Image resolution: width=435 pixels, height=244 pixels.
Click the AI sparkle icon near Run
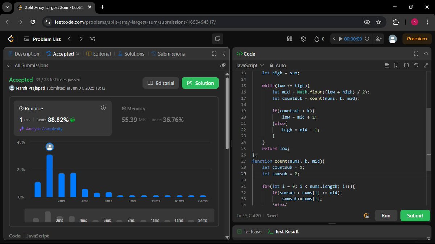(366, 215)
